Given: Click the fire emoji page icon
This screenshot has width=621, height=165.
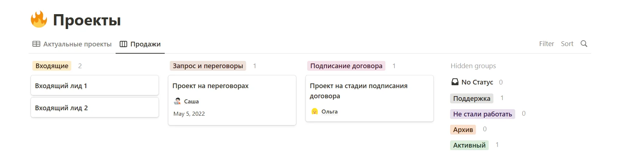Looking at the screenshot, I should point(39,20).
